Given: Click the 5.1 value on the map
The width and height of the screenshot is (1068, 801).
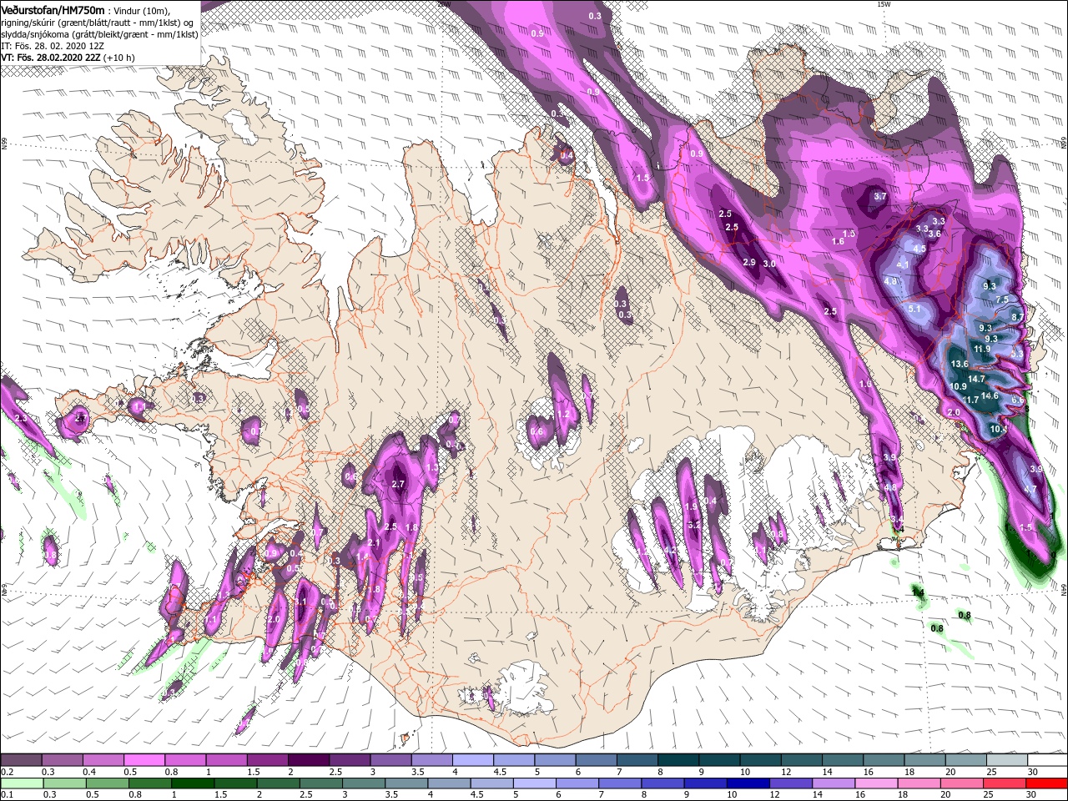Looking at the screenshot, I should click(x=914, y=309).
